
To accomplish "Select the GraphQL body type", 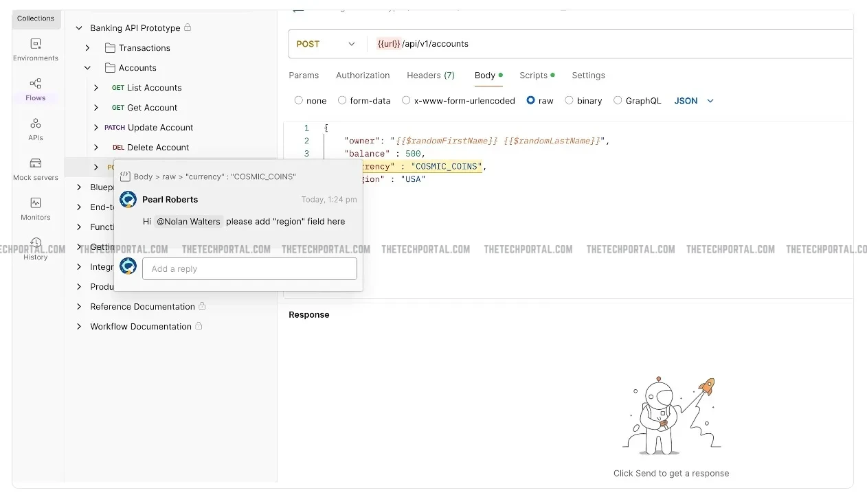I will (618, 100).
